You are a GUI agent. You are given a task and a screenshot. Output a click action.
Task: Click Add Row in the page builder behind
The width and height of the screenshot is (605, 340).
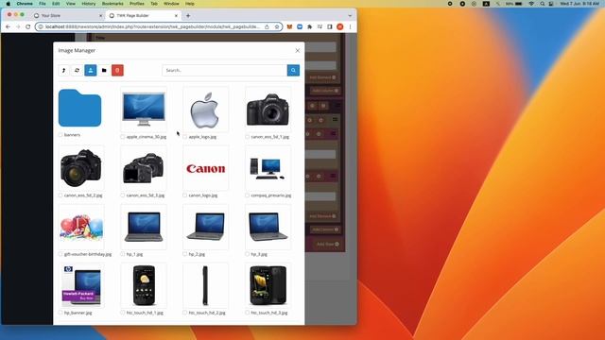327,244
